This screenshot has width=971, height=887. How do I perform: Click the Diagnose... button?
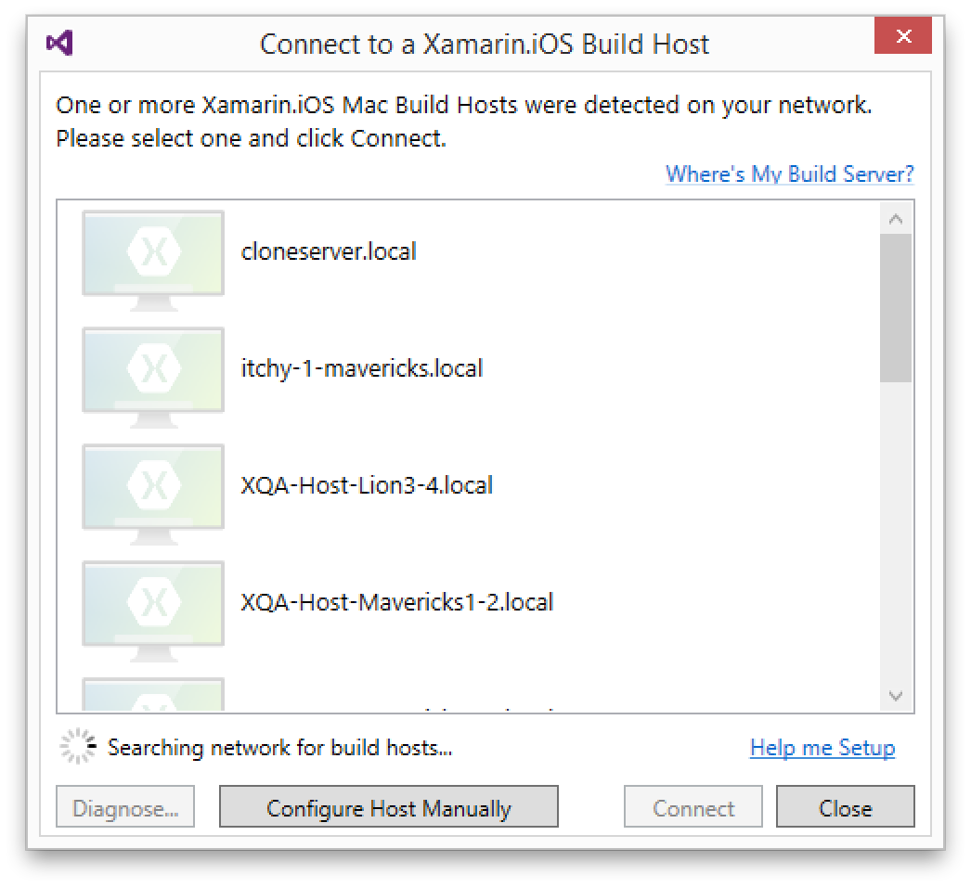(x=125, y=806)
